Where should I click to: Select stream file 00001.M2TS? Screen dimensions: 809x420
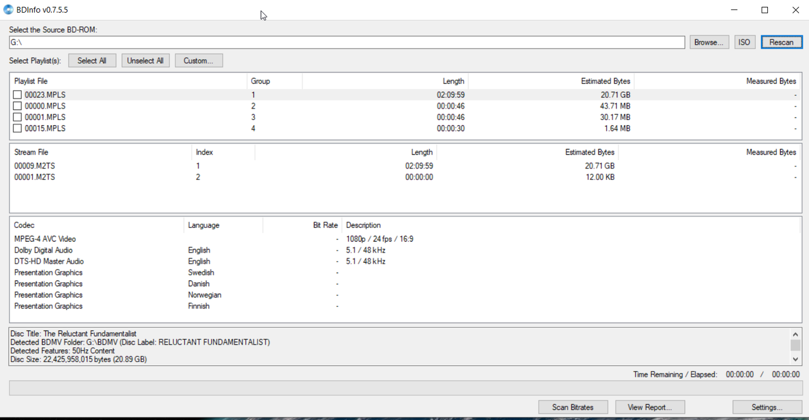[405, 177]
